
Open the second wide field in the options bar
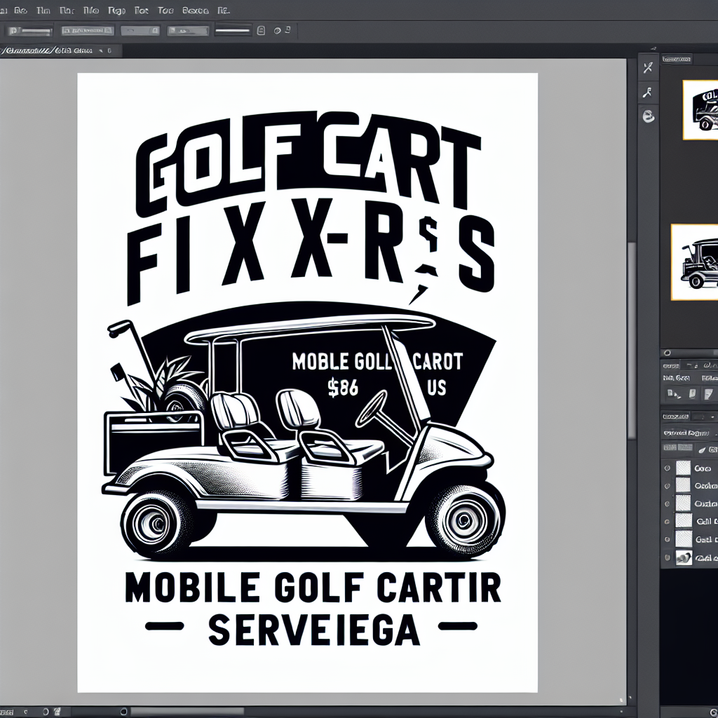point(88,31)
